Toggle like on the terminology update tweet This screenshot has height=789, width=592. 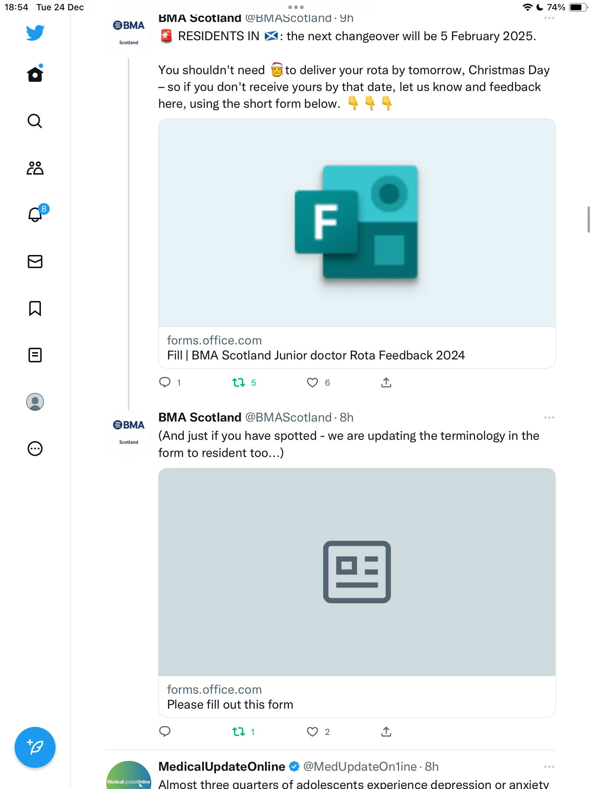coord(312,732)
